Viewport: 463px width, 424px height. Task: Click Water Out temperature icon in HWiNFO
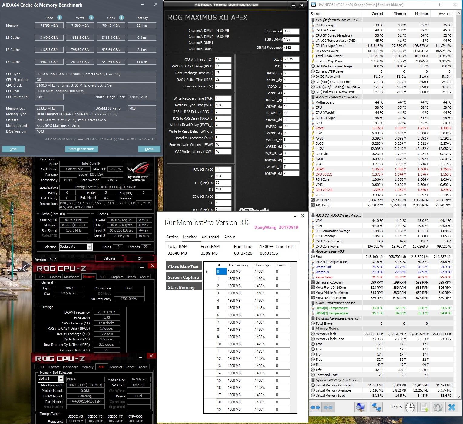point(313,267)
